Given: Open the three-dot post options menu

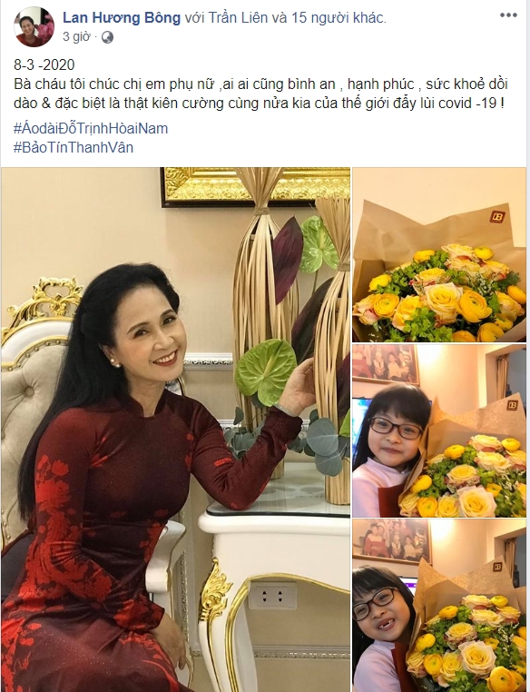Looking at the screenshot, I should coord(508,15).
